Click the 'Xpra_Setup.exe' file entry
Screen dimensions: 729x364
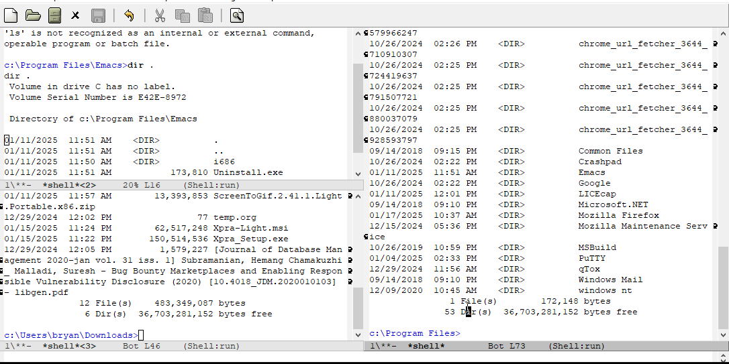pos(250,239)
